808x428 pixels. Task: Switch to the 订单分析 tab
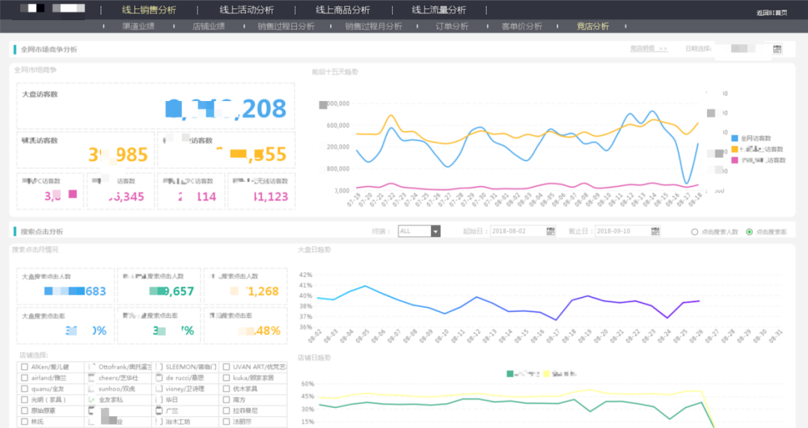452,26
